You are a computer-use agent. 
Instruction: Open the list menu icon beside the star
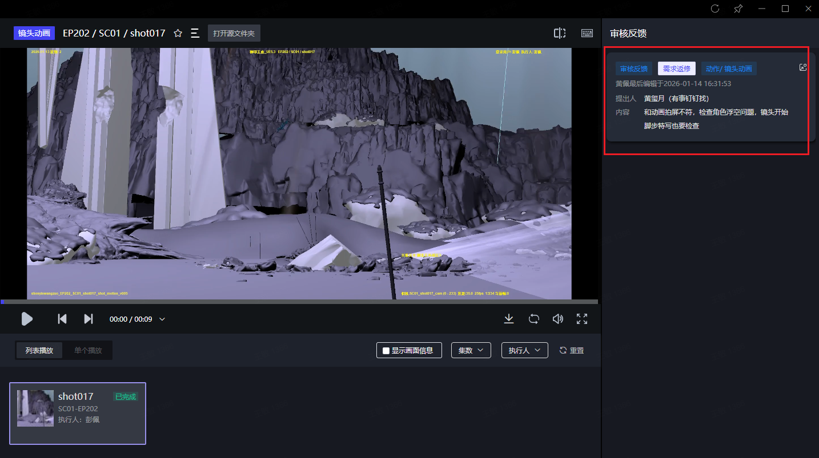point(195,33)
